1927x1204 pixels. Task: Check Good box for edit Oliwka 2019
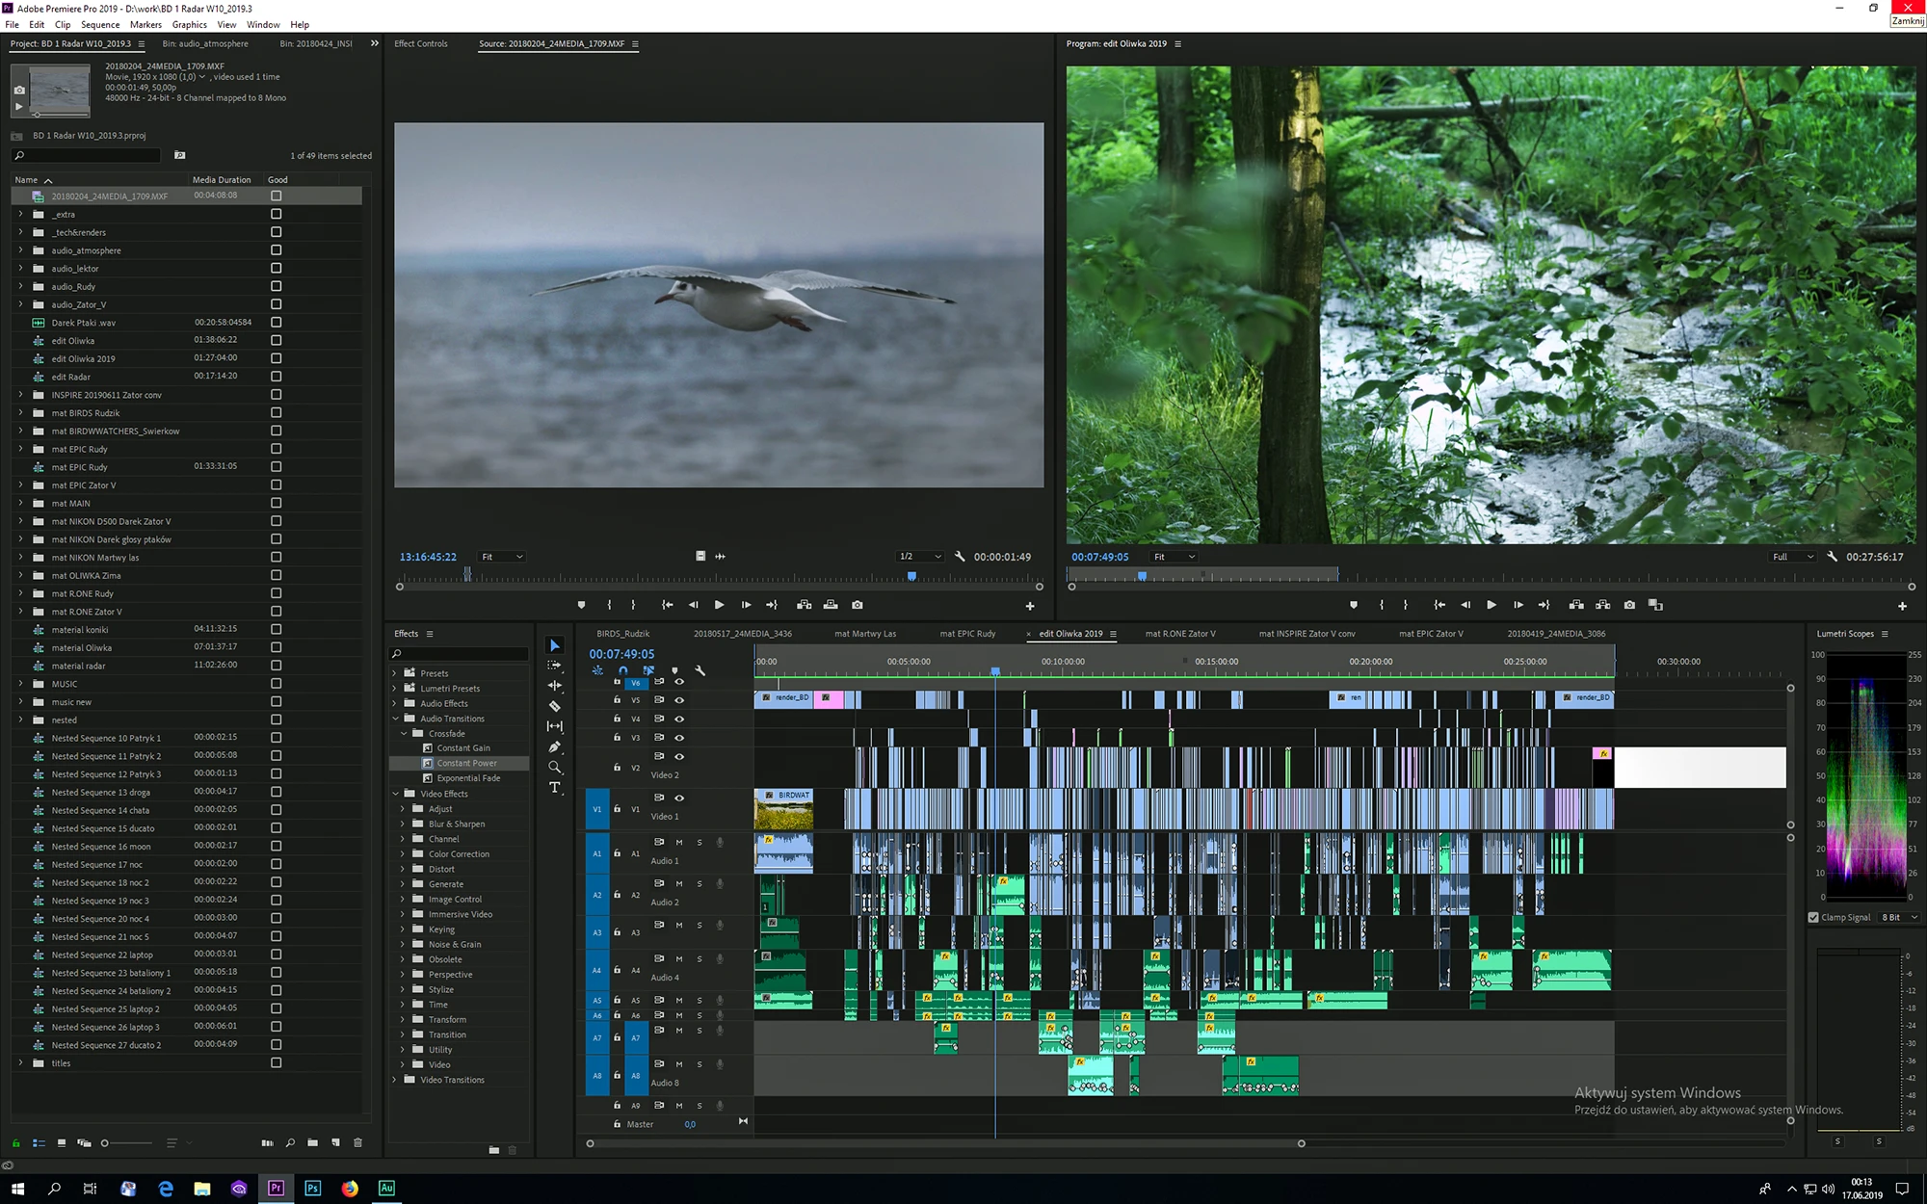click(276, 358)
